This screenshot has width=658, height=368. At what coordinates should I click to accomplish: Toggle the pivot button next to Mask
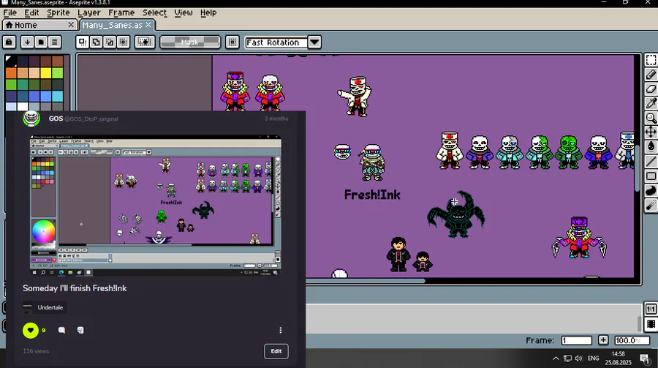(232, 42)
